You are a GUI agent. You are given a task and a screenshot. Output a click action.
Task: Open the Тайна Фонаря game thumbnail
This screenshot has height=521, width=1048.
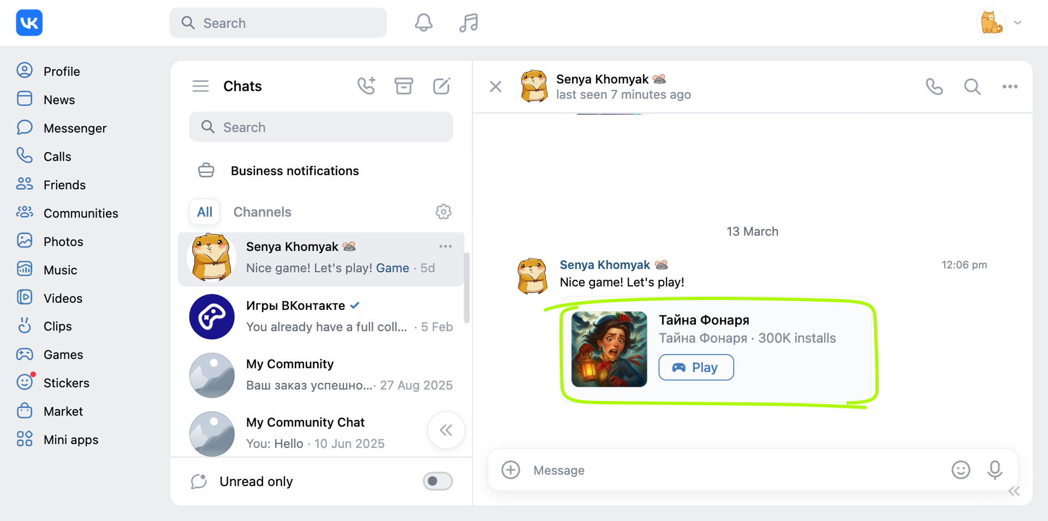pos(609,349)
